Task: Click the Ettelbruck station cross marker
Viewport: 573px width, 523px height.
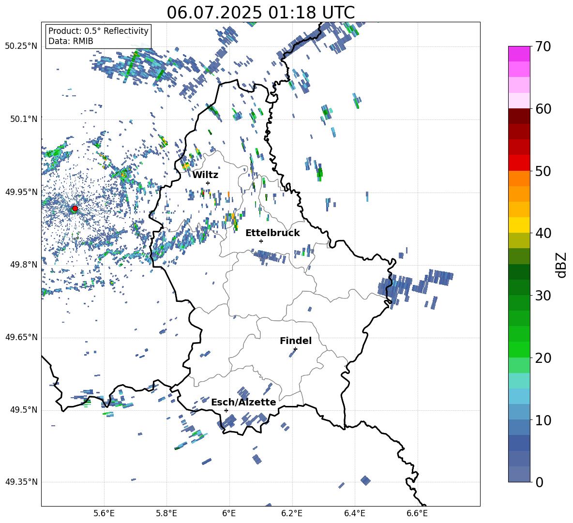Action: 261,241
